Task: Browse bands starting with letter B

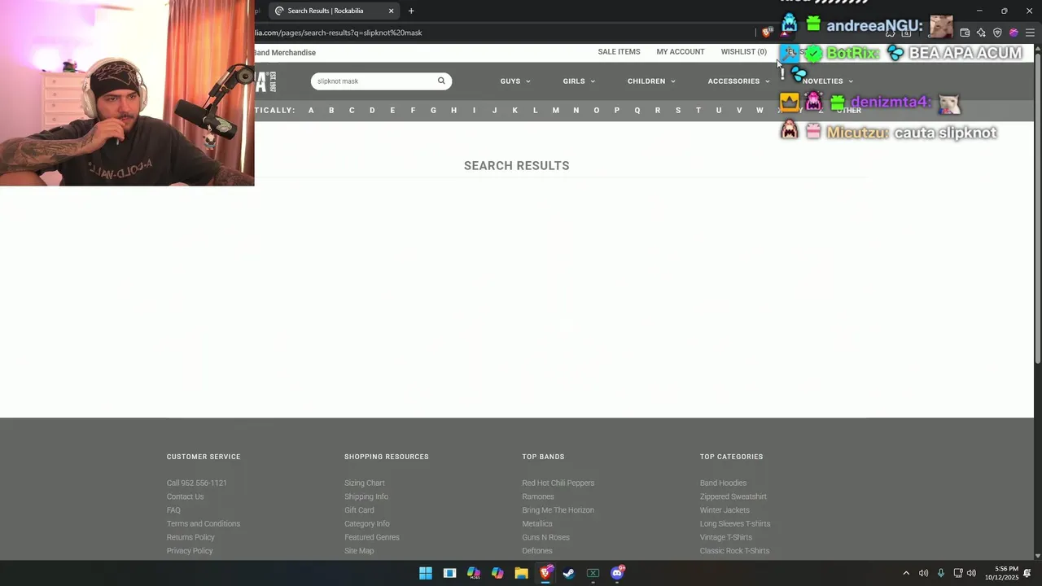Action: 331,110
